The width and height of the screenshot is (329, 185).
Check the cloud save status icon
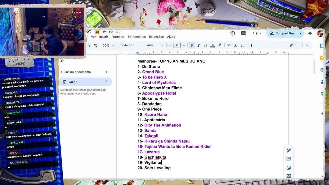[118, 32]
